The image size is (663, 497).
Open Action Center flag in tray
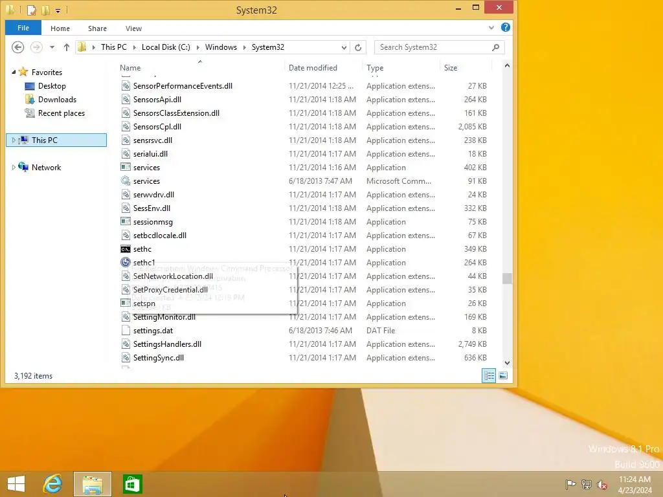pyautogui.click(x=570, y=484)
